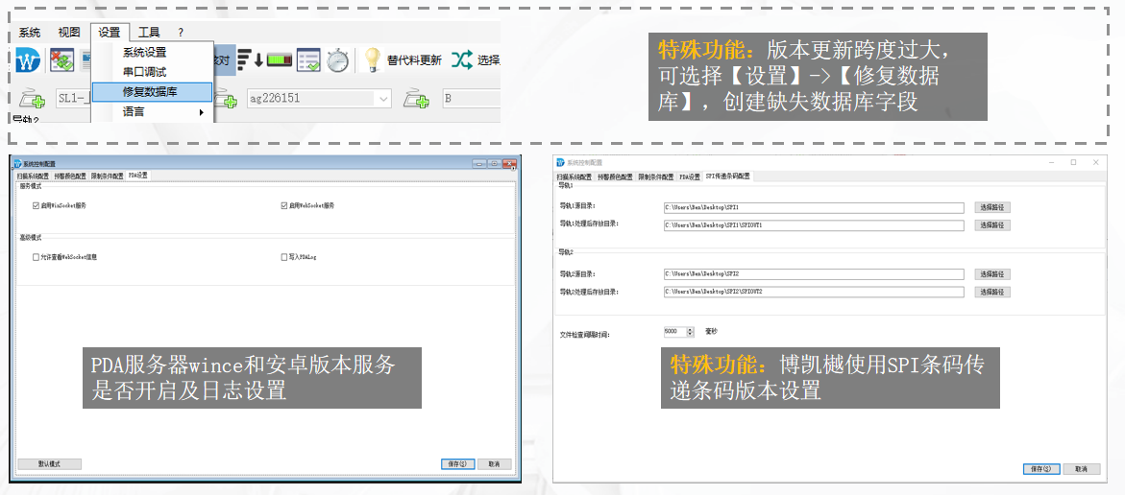Toggle the 启用WebSocket服务 checkbox
This screenshot has width=1125, height=495.
tap(284, 205)
